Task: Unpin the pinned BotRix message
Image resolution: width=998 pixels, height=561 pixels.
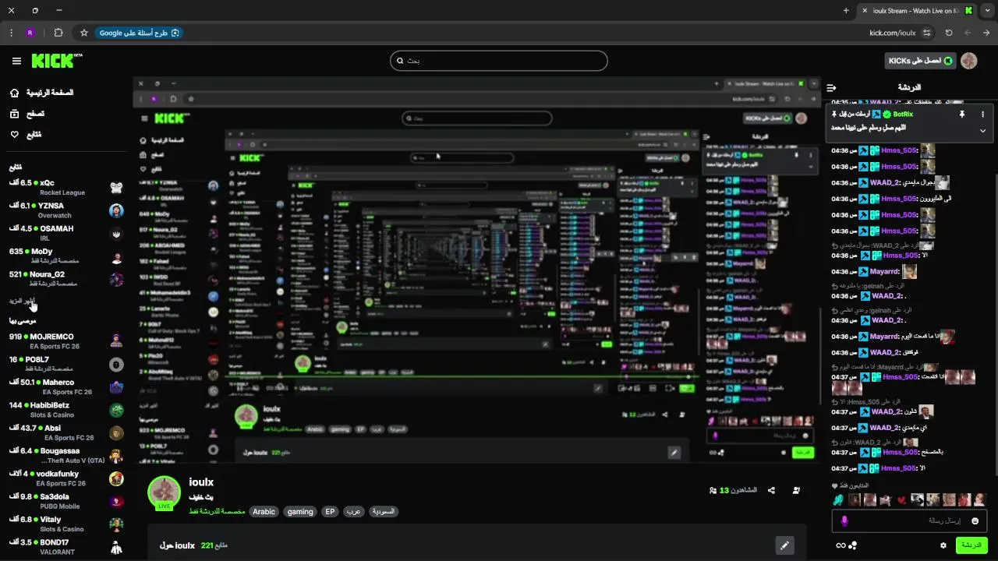Action: click(961, 114)
